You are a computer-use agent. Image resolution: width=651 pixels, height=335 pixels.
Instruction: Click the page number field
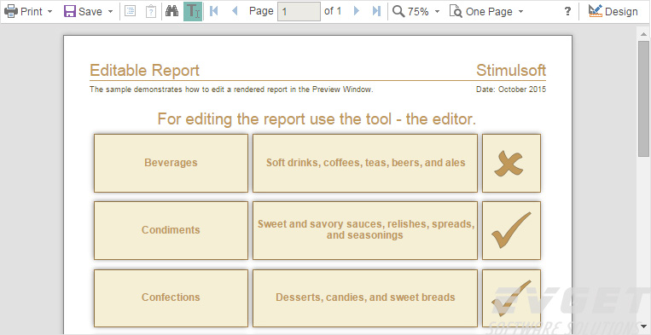tap(299, 11)
